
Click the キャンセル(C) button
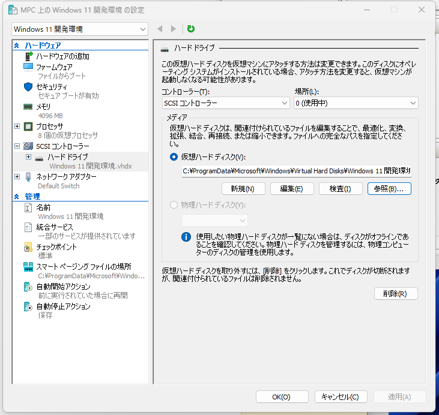341,397
